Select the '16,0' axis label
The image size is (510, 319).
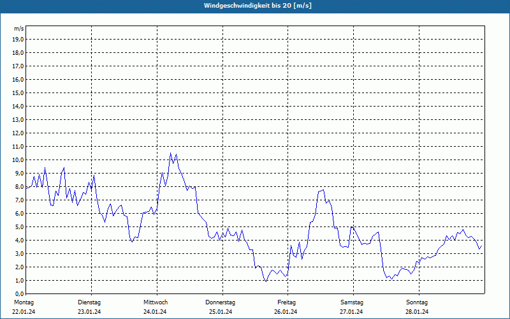point(18,79)
